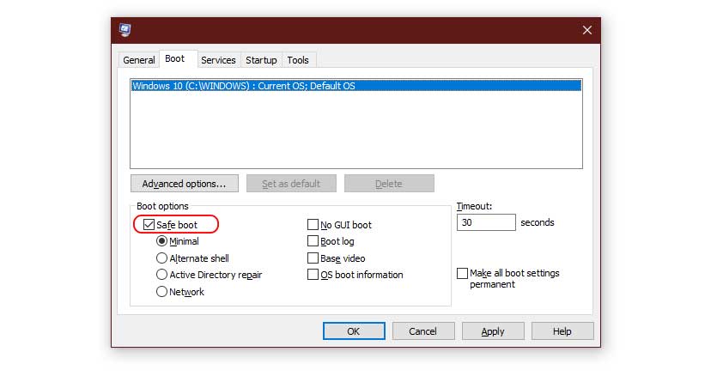Screen dimensions: 717x376
Task: Select the Minimal radio option
Action: (161, 241)
